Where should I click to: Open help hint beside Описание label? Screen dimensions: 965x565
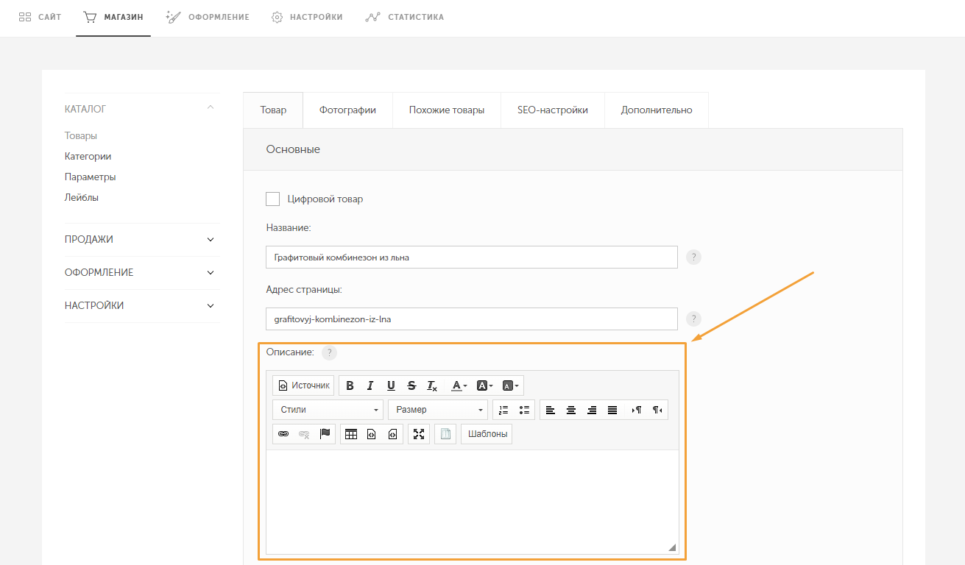tap(330, 353)
